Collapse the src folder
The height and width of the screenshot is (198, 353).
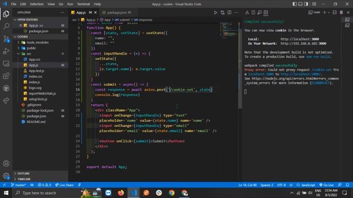[x=40, y=54]
